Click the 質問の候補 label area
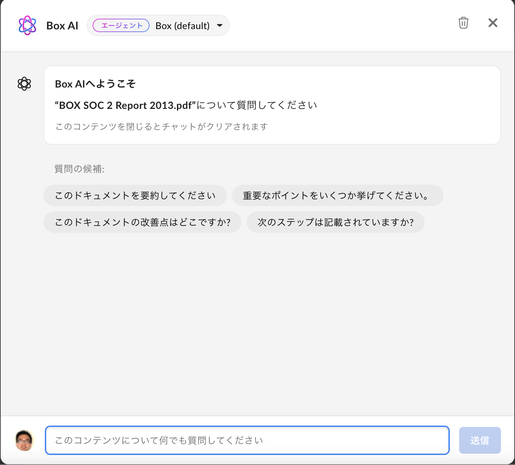The width and height of the screenshot is (515, 465). point(80,169)
